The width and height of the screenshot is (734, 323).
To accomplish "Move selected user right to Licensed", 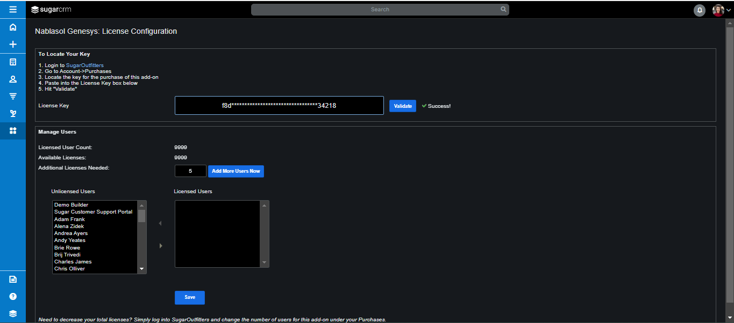I will pos(161,246).
